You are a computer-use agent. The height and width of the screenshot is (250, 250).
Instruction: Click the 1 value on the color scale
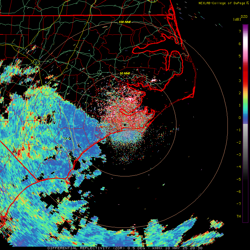pos(240,105)
